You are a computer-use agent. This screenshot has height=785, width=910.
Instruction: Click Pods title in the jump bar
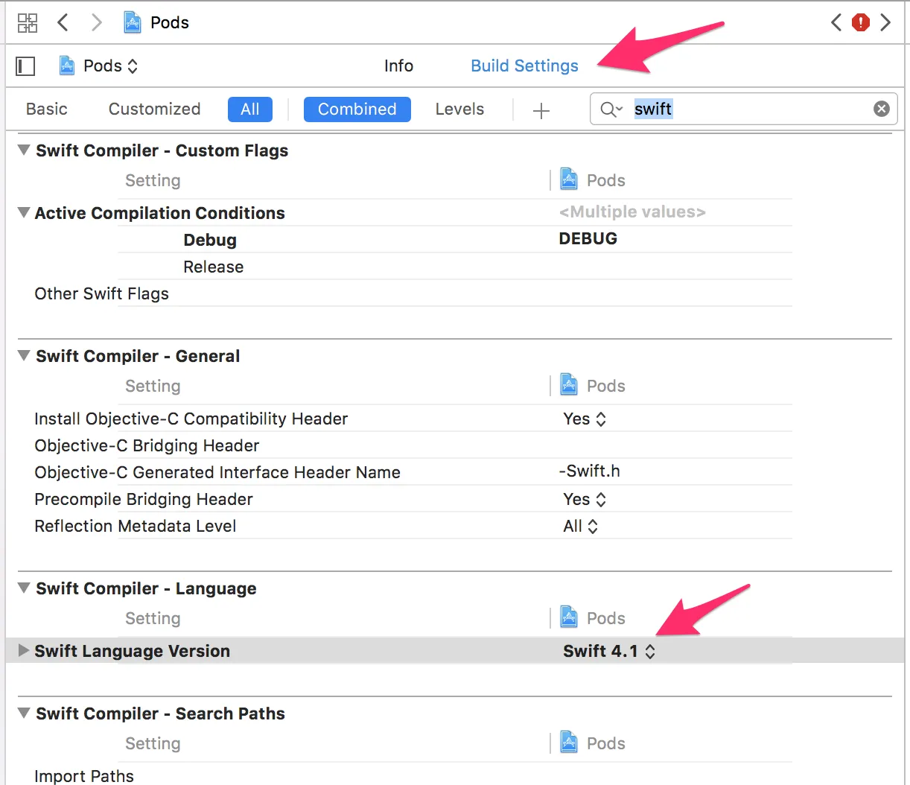point(170,22)
